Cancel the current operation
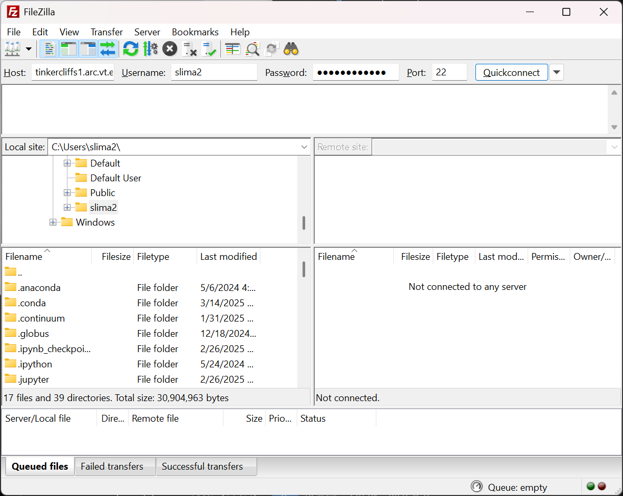This screenshot has height=496, width=623. click(x=170, y=49)
